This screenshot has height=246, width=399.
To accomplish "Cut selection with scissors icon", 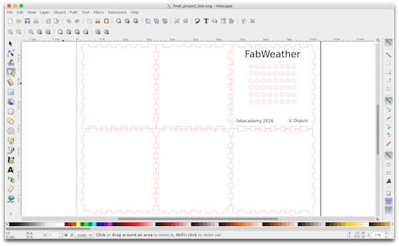I will pos(98,21).
